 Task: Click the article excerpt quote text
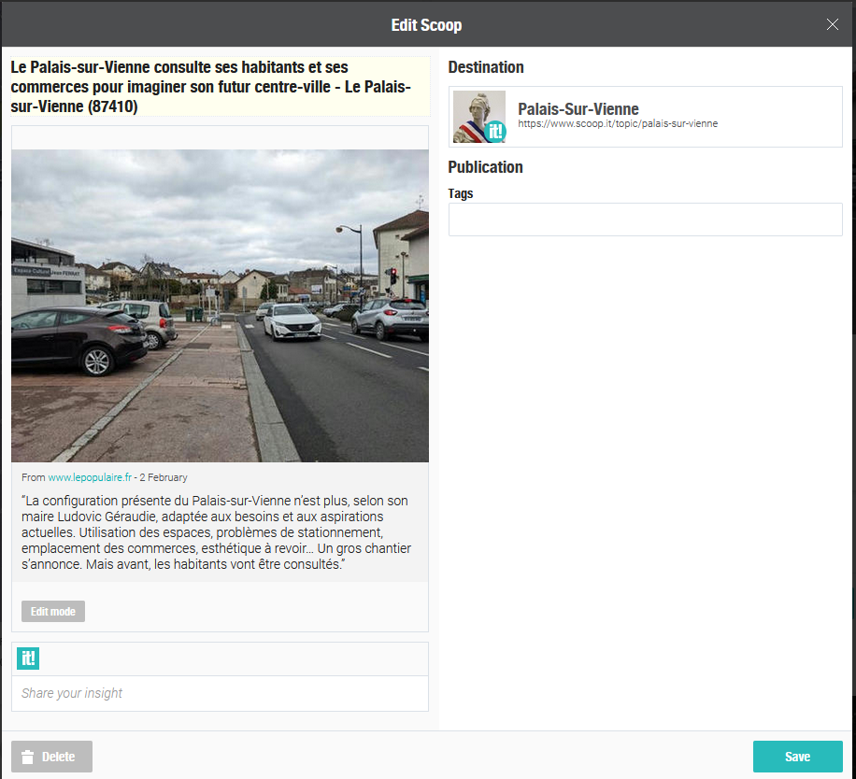pyautogui.click(x=216, y=532)
